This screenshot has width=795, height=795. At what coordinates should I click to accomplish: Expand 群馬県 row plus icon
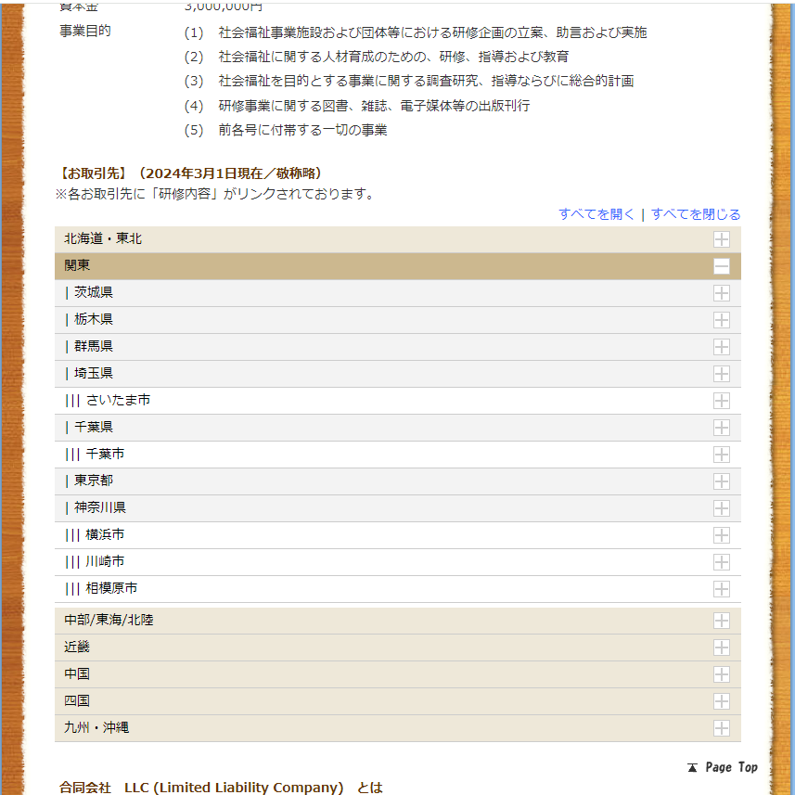(721, 347)
